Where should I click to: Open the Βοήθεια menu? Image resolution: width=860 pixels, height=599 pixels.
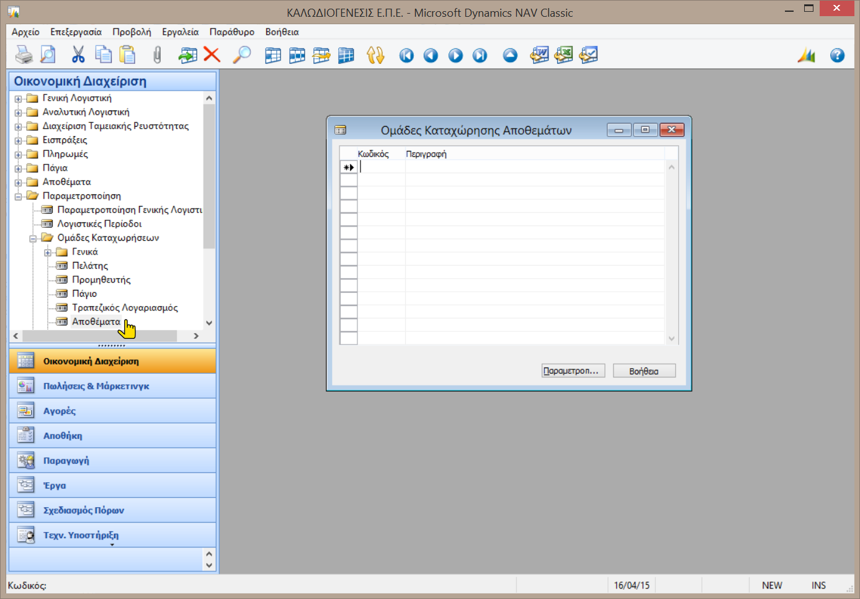pyautogui.click(x=282, y=32)
